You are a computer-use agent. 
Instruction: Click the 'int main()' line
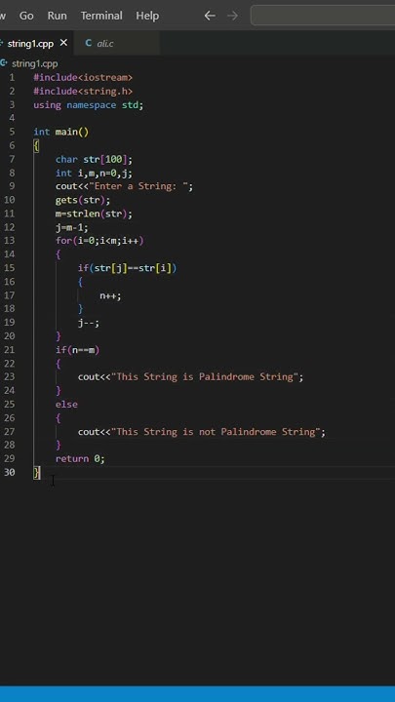click(60, 132)
